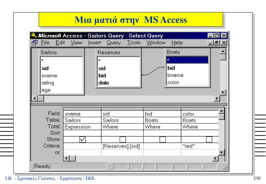Minimize the inner query window
The width and height of the screenshot is (266, 184).
point(211,43)
